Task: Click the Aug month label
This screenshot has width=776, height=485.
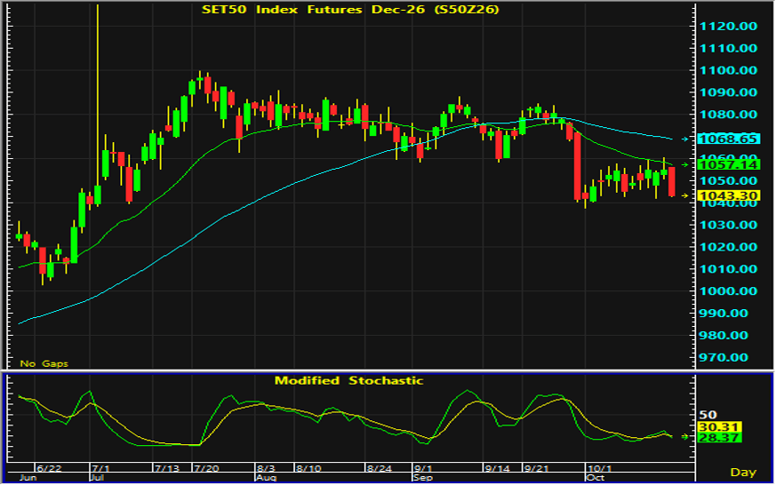Action: tap(267, 478)
